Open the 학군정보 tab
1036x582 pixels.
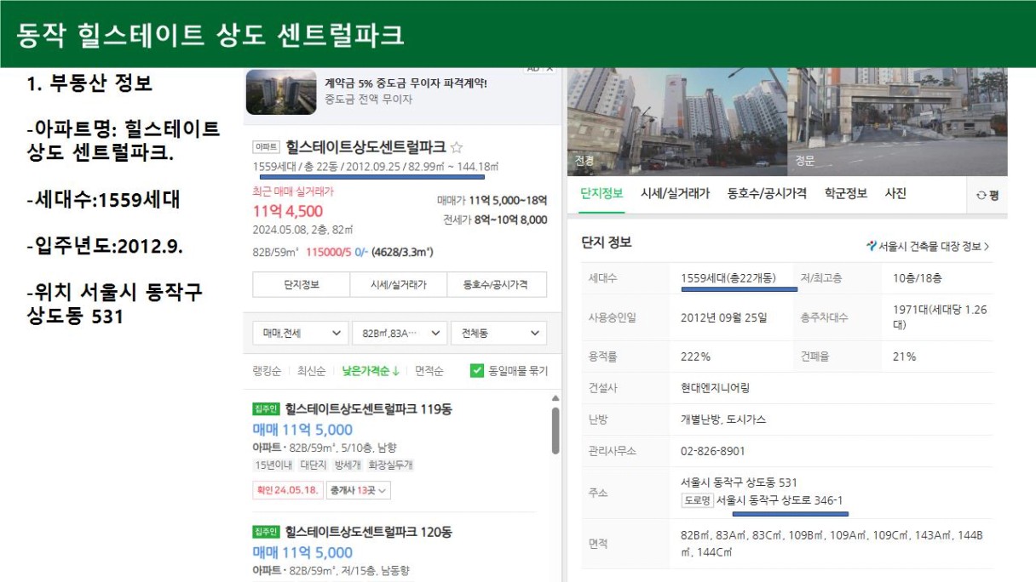point(845,193)
